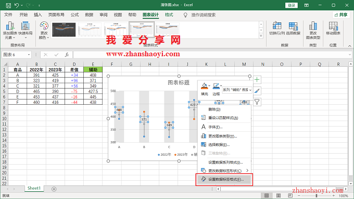354x199 pixels.
Task: Click the Fill (填充) paint bucket icon
Action: [x=204, y=86]
